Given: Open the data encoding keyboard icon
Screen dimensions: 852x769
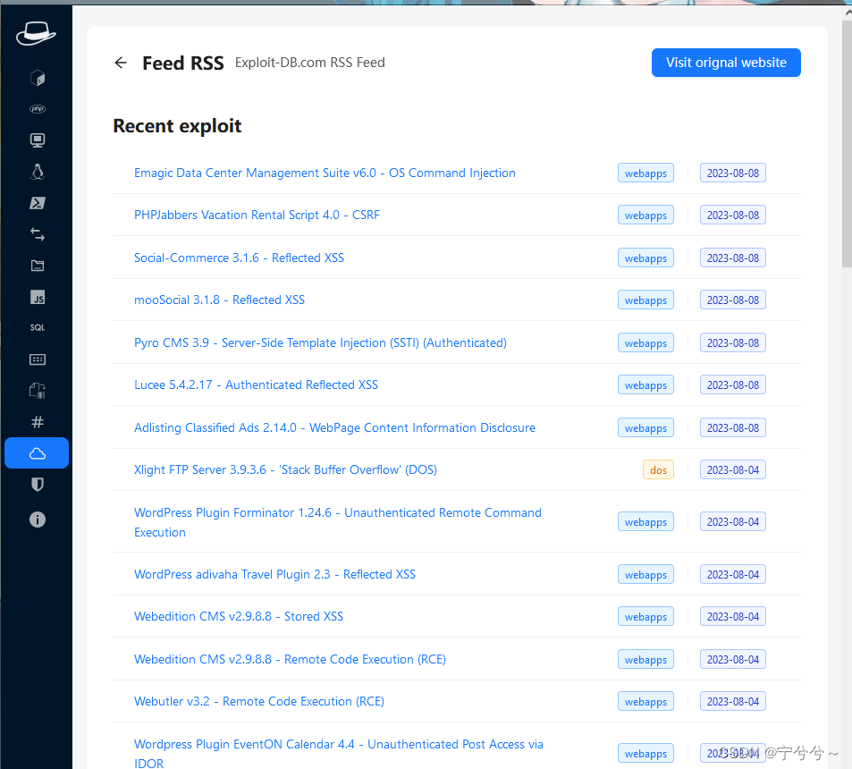Looking at the screenshot, I should [x=37, y=359].
